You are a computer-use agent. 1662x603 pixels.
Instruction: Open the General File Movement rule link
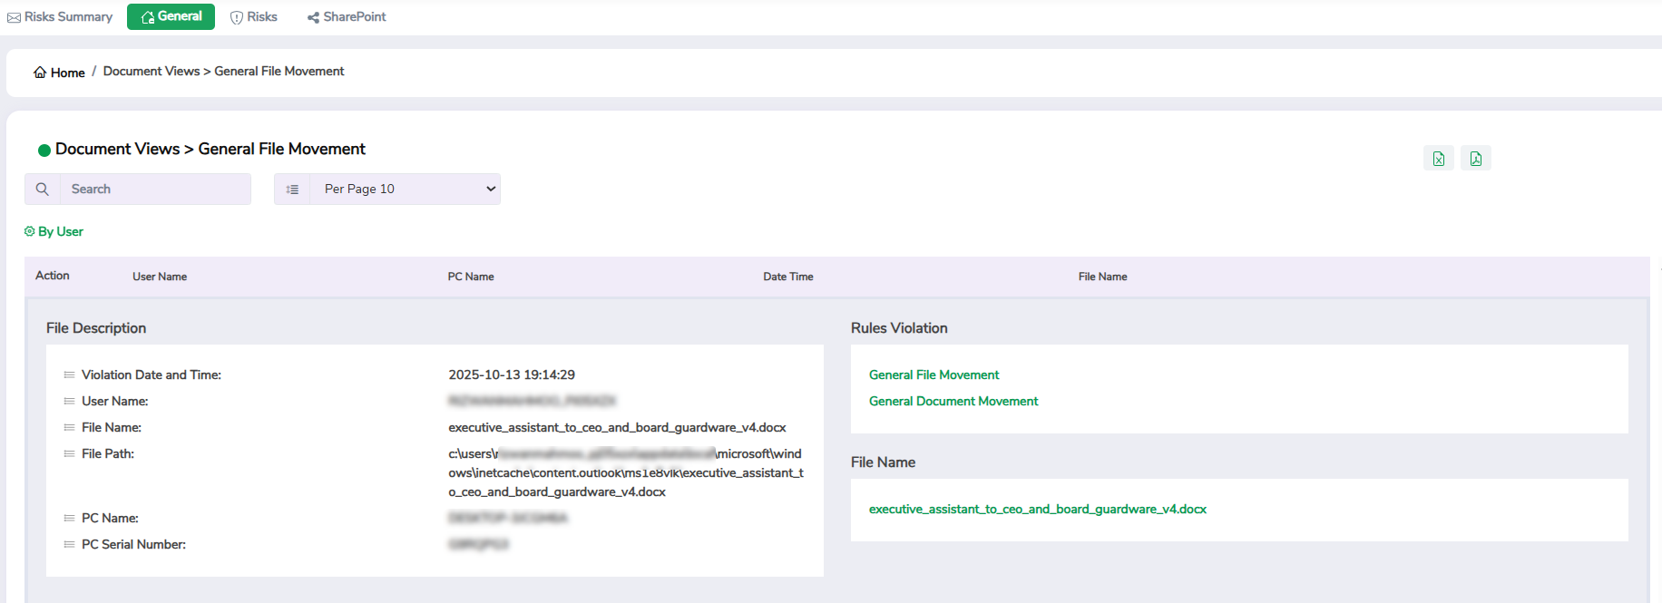934,374
